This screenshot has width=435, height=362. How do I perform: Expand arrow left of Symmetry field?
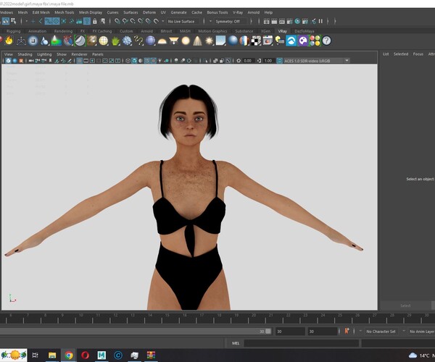210,21
